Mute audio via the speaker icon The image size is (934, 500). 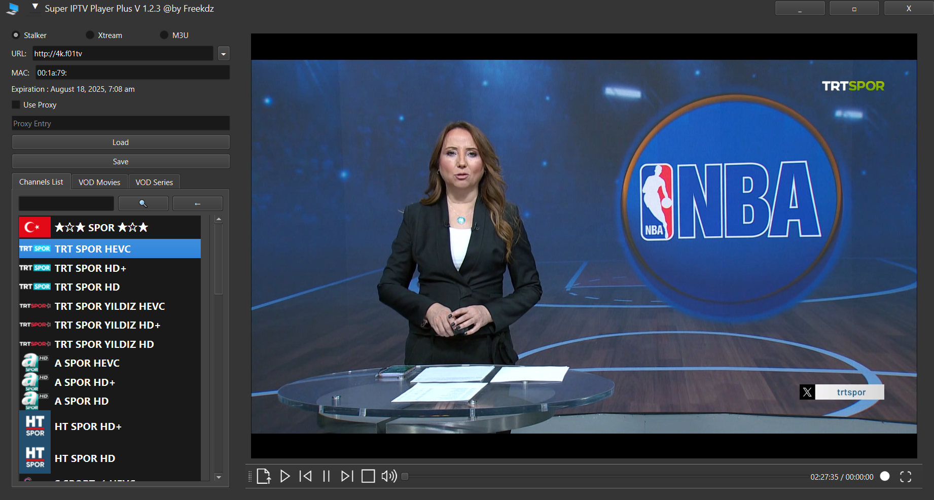tap(389, 476)
